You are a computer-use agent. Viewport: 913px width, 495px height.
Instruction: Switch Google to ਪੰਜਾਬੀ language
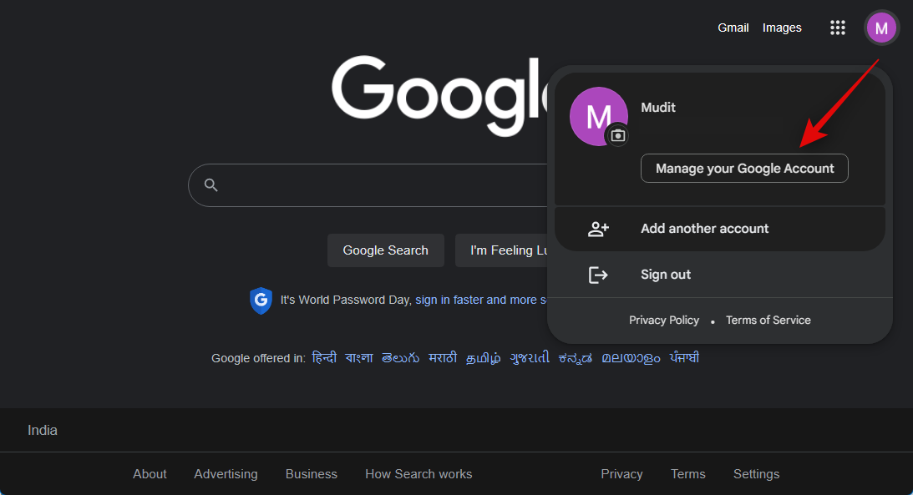(x=683, y=358)
